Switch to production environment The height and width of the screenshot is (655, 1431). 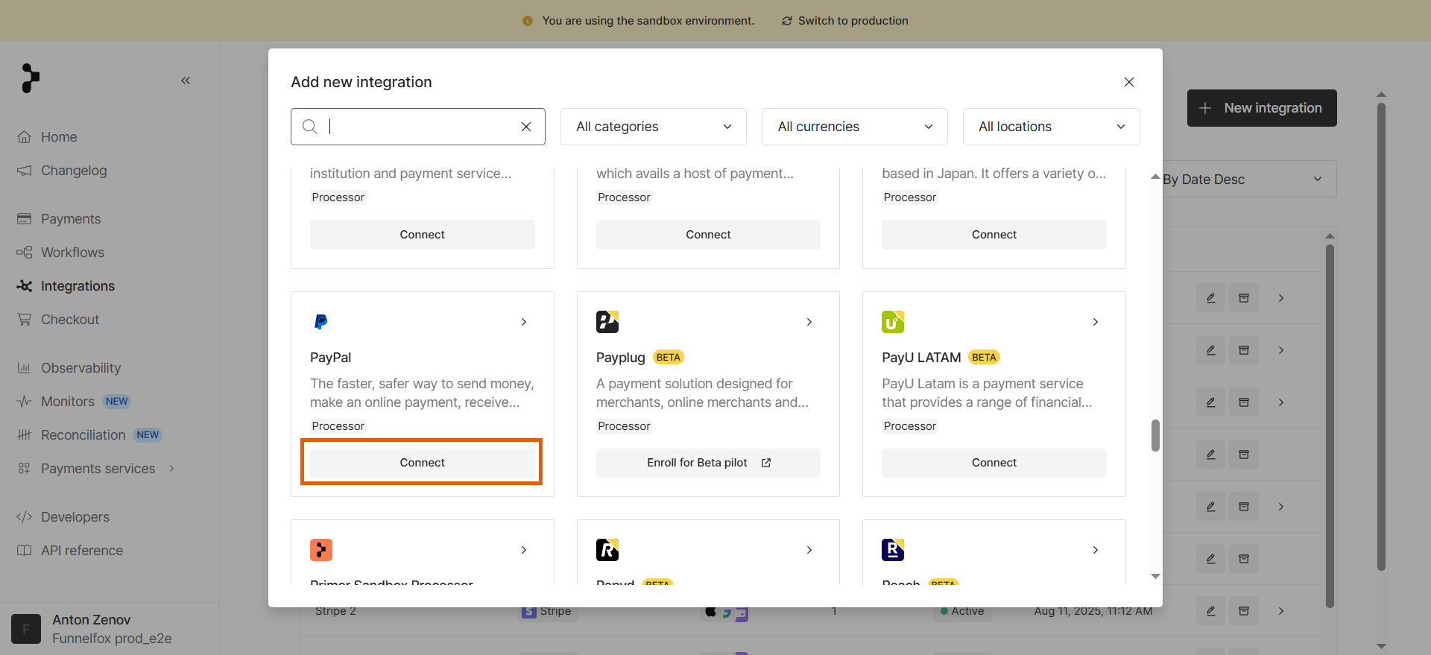(x=844, y=21)
